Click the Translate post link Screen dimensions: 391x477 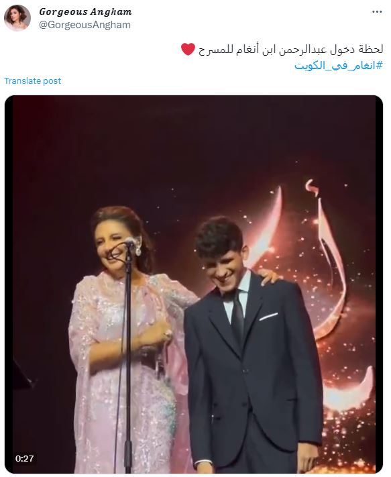click(x=33, y=81)
